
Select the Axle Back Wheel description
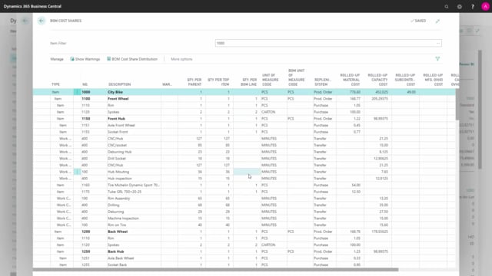pyautogui.click(x=121, y=258)
